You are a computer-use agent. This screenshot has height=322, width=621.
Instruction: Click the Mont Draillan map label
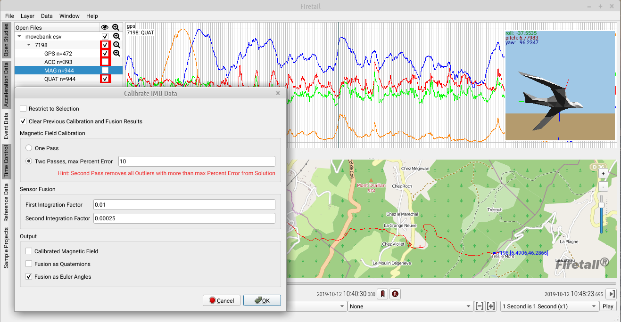tap(372, 185)
